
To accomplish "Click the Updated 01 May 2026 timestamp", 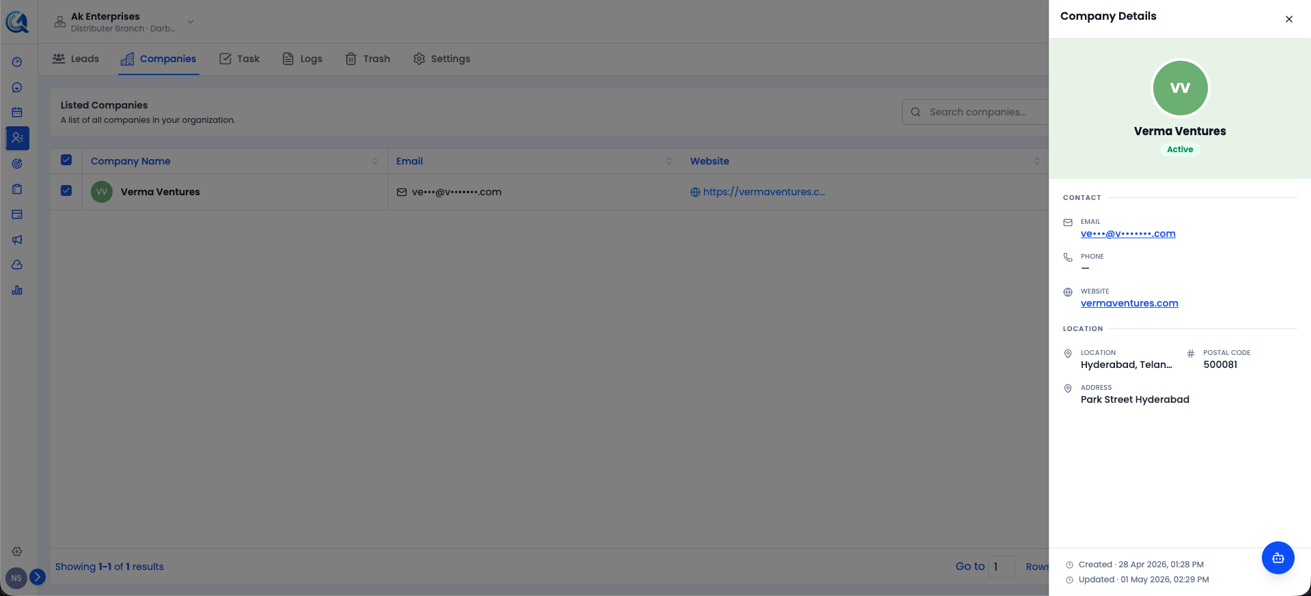I will point(1144,580).
